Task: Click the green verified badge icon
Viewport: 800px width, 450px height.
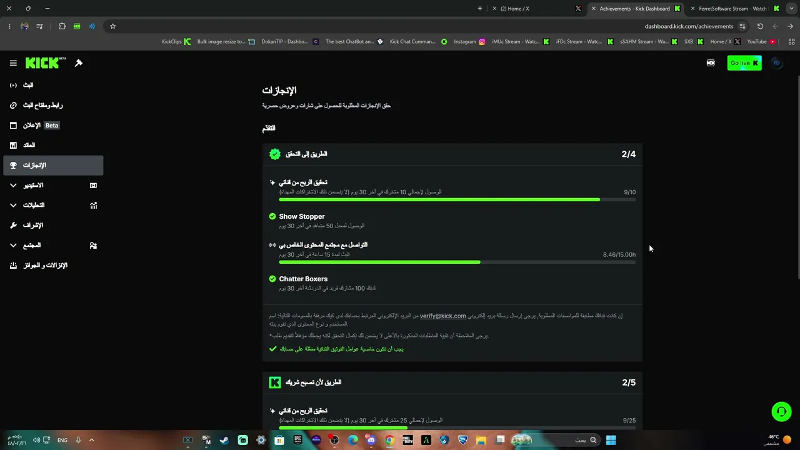Action: tap(275, 154)
